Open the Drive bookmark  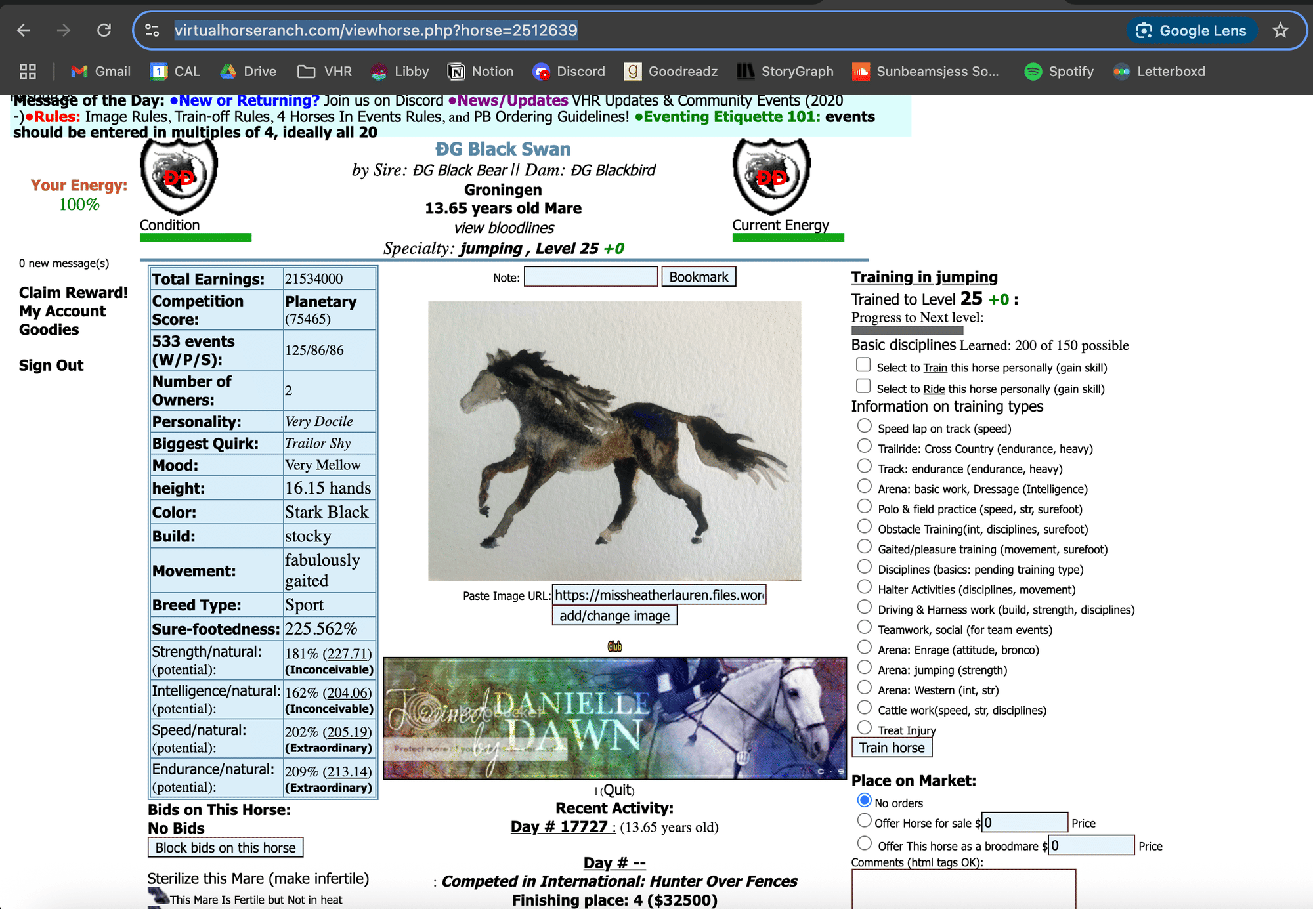pyautogui.click(x=248, y=72)
